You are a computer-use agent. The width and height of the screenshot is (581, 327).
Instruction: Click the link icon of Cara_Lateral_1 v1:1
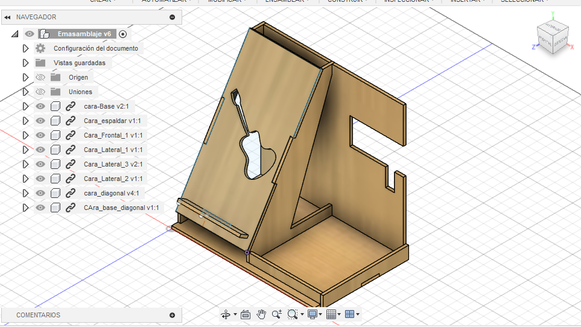[x=71, y=150]
